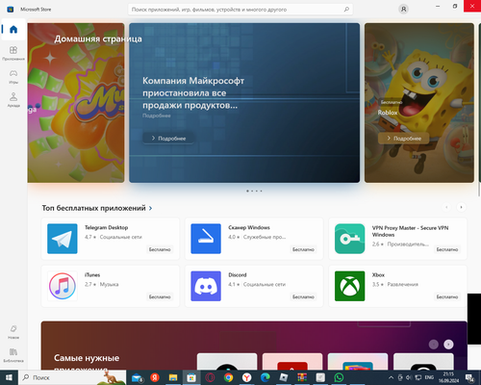Open the Приложения section in the sidebar

(x=13, y=53)
